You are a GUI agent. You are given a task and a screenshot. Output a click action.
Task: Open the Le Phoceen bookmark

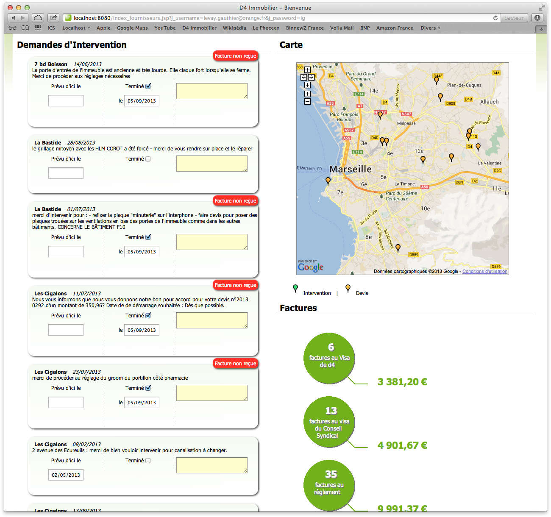[x=266, y=28]
